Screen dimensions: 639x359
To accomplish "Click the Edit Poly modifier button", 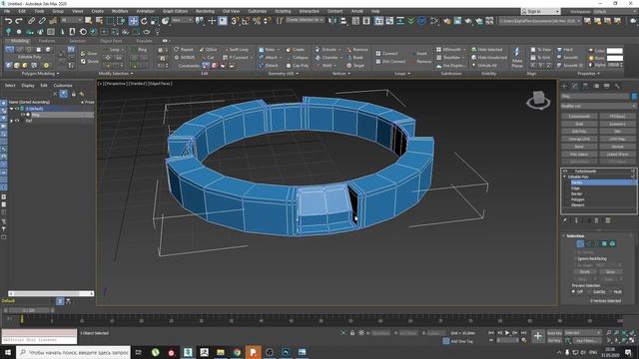I will pos(579,131).
